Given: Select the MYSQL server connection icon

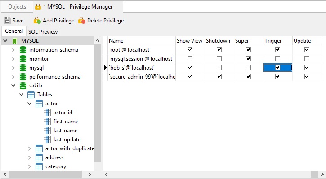Looking at the screenshot, I should pyautogui.click(x=14, y=41).
